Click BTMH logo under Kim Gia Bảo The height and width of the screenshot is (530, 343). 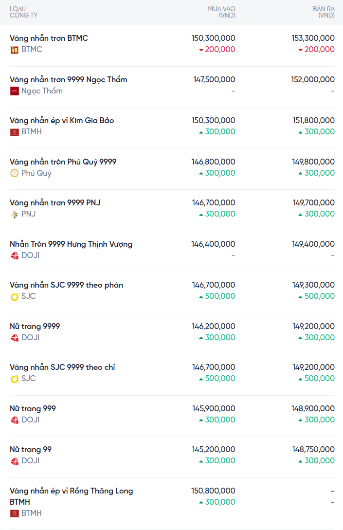coord(15,132)
